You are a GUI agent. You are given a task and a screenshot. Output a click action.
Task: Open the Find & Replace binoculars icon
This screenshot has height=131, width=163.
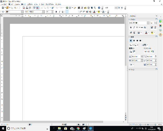coord(79,8)
